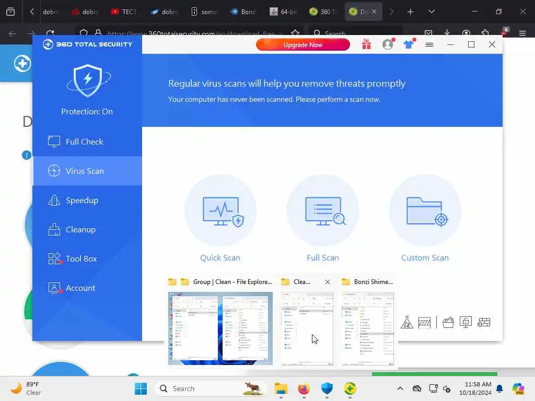Select the Bonzi Shime... window thumbnail
Viewport: 535px width, 401px height.
pos(367,329)
